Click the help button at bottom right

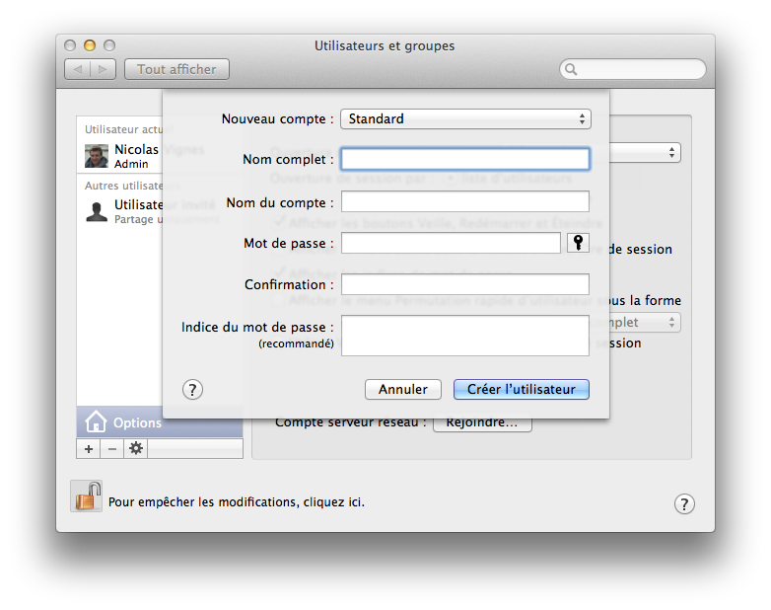coord(684,503)
